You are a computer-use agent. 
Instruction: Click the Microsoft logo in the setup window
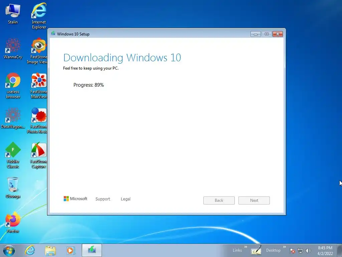tap(75, 199)
